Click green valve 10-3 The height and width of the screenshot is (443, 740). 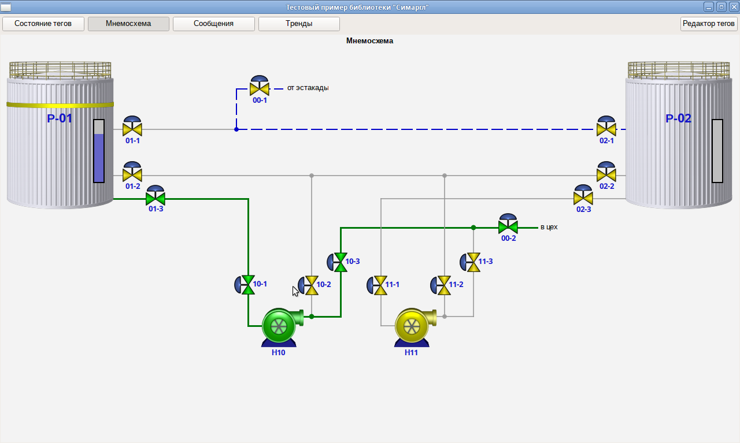click(x=337, y=262)
